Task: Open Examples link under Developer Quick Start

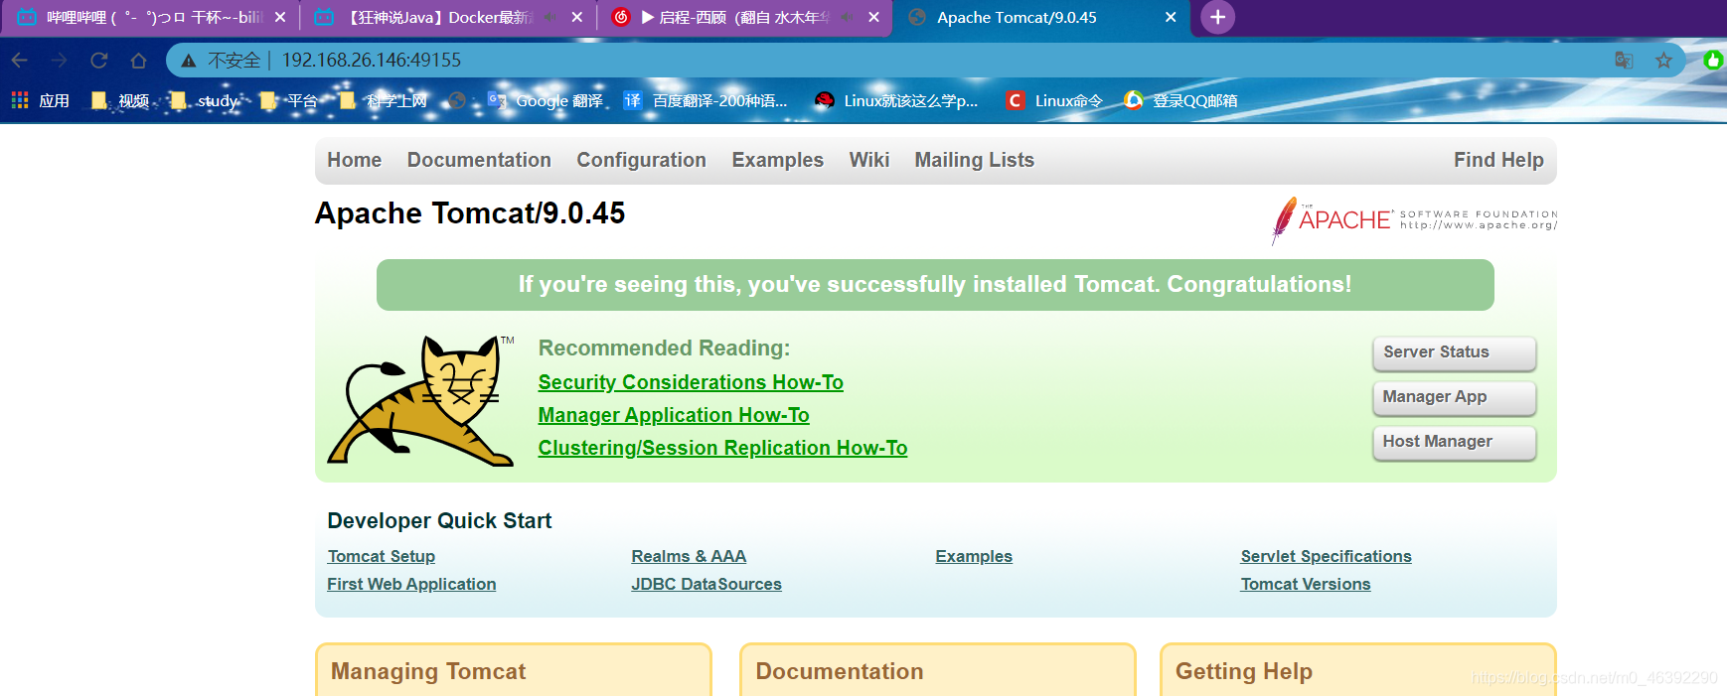Action: pyautogui.click(x=974, y=556)
